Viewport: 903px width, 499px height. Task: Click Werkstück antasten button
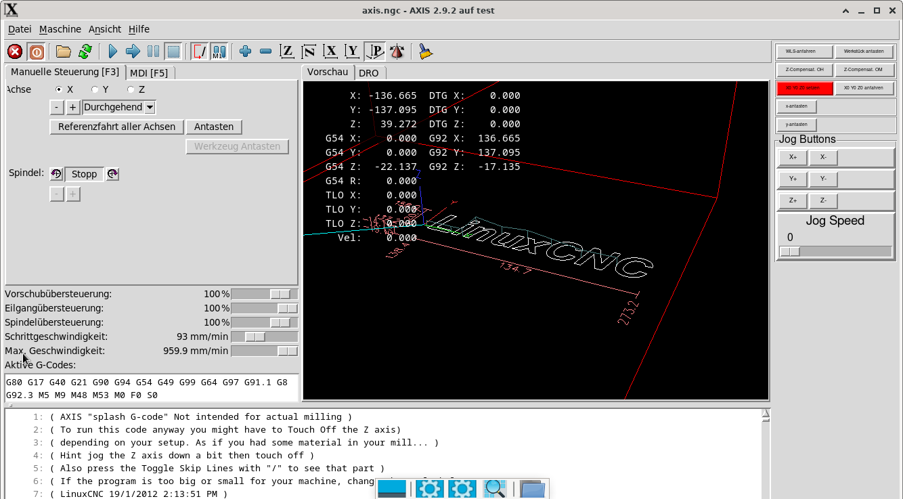click(x=864, y=51)
